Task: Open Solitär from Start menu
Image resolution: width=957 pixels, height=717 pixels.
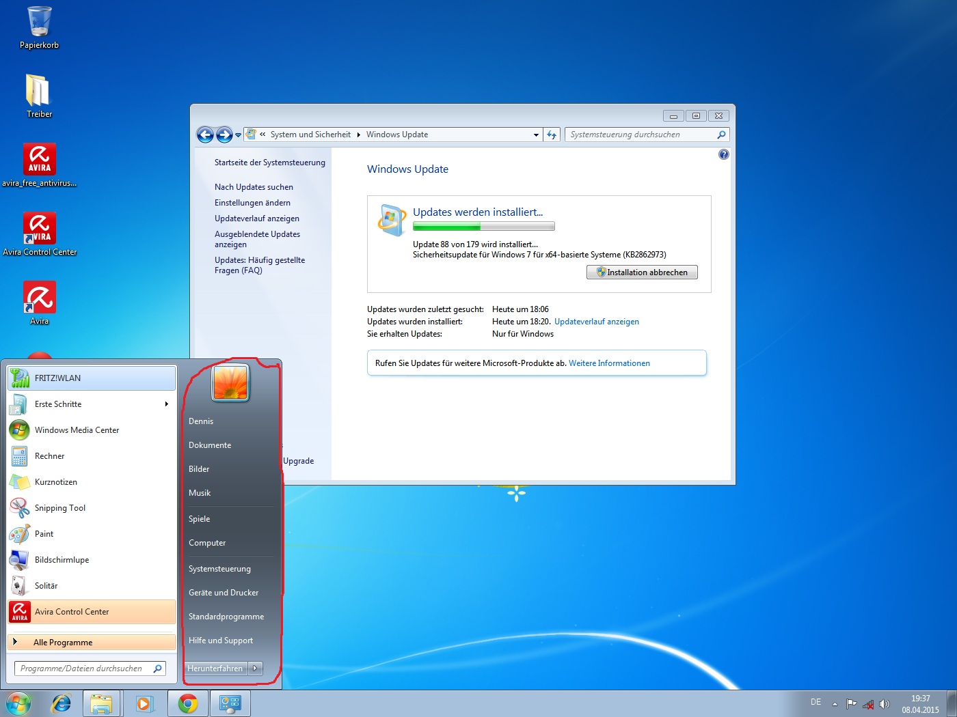Action: coord(92,586)
